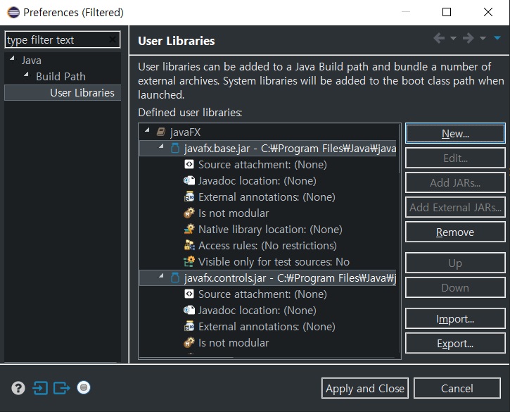Select Build Path in the preferences tree

(x=60, y=77)
